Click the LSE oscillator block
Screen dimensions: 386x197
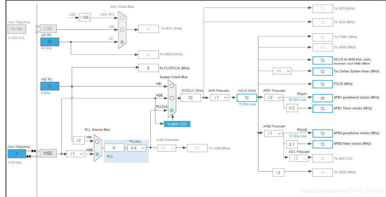coord(48,29)
